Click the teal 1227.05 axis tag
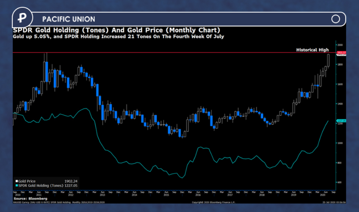Viewport: 359px width, 212px height. (x=341, y=121)
